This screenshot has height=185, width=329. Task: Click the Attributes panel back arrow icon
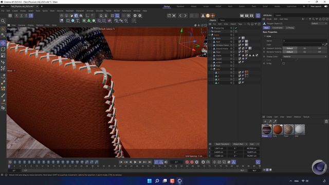(x=303, y=19)
